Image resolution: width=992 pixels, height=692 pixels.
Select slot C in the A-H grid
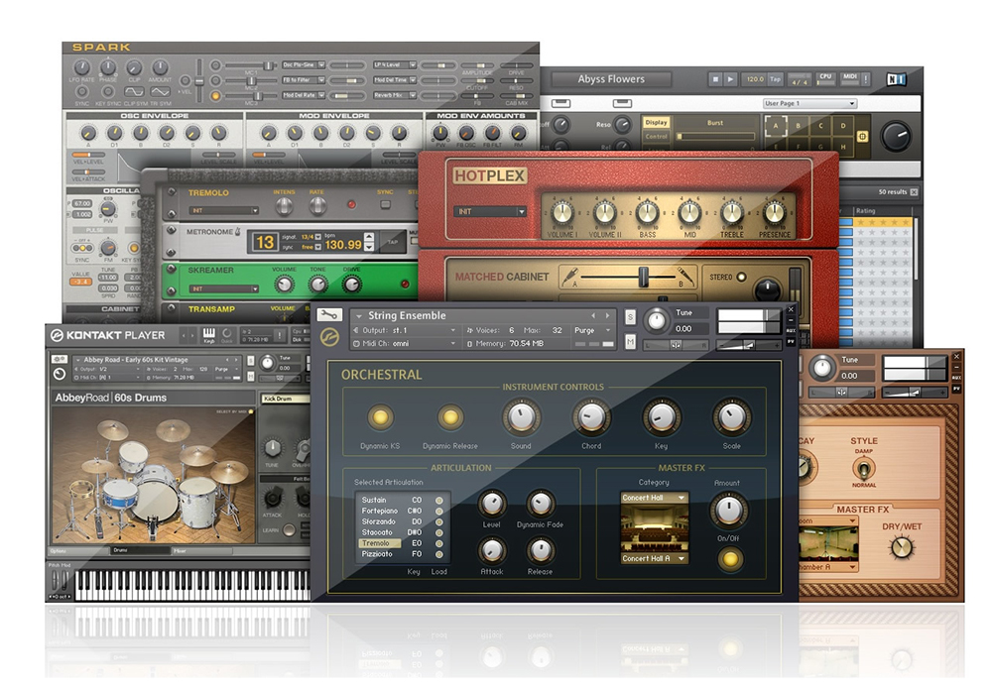click(x=821, y=126)
